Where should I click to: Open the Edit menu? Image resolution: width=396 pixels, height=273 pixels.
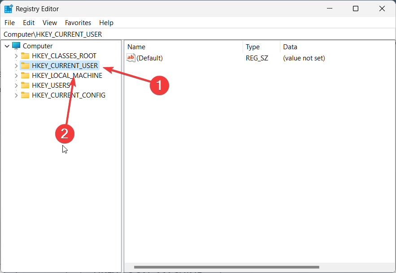click(x=29, y=23)
